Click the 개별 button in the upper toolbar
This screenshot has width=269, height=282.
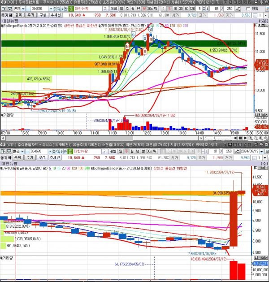point(113,9)
